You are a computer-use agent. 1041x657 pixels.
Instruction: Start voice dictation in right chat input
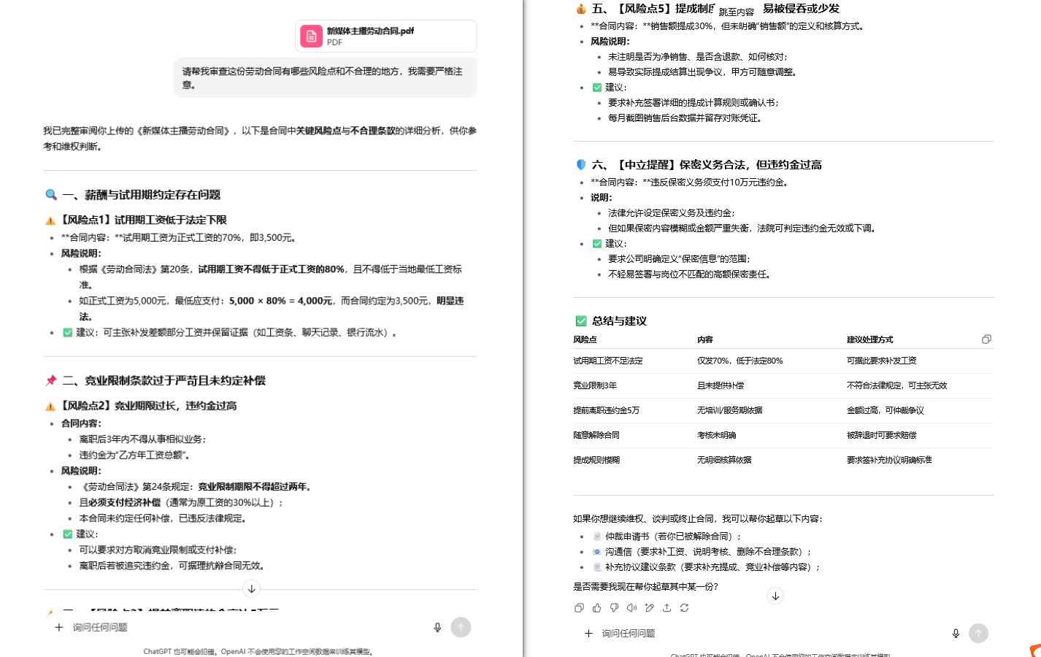point(956,633)
